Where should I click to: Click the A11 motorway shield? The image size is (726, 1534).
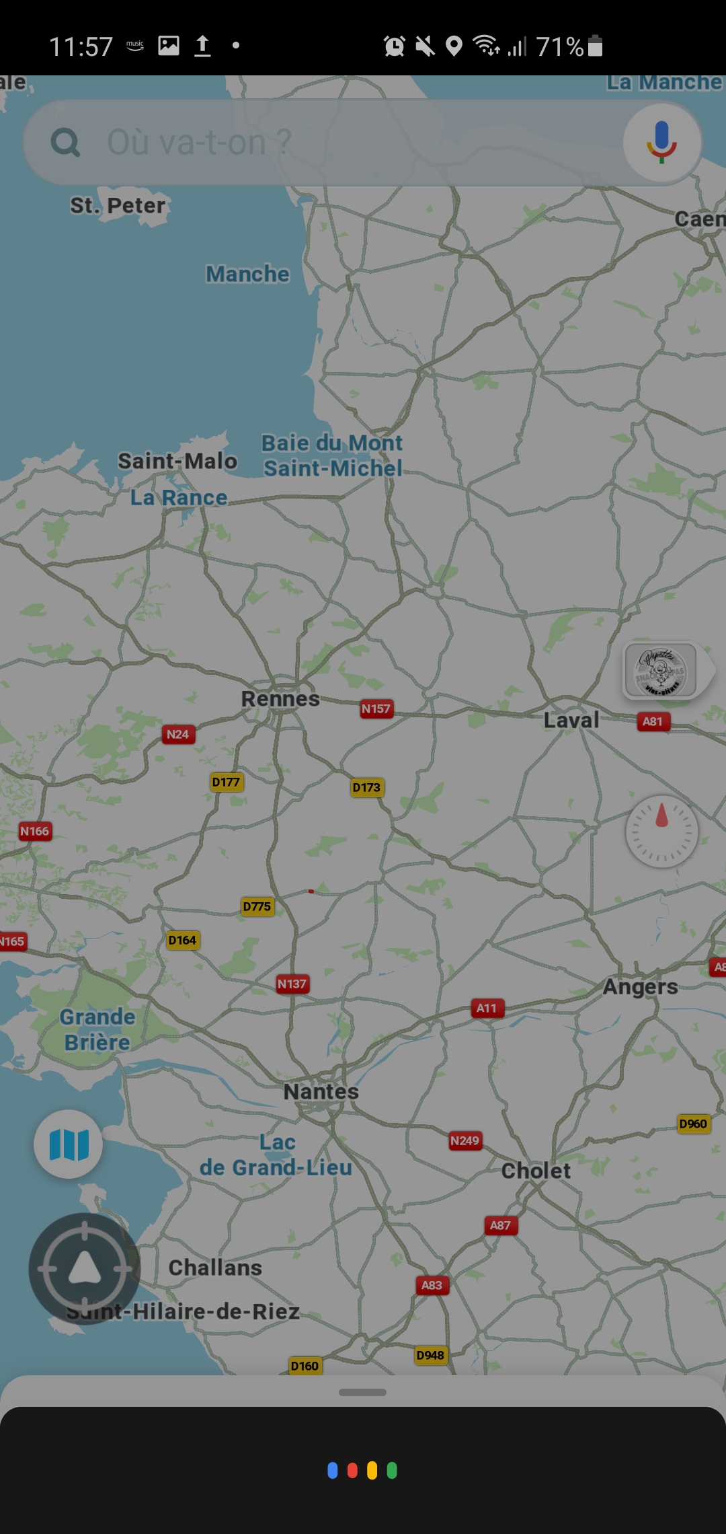click(487, 1008)
